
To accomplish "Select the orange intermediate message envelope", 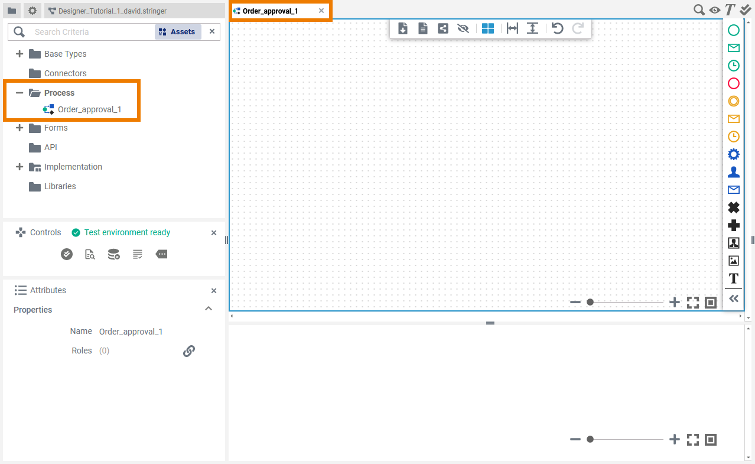I will tap(734, 119).
